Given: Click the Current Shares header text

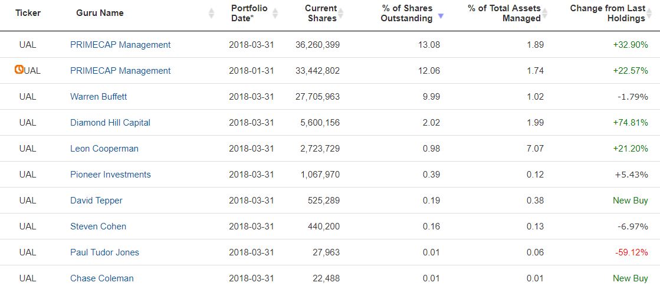Looking at the screenshot, I should (x=321, y=14).
